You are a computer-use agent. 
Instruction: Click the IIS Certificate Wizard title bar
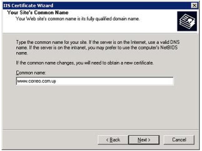pyautogui.click(x=97, y=6)
